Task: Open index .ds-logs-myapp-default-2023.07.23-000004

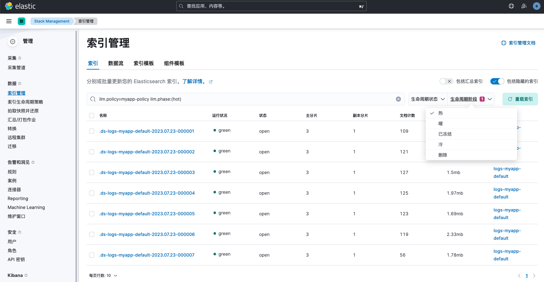Action: (x=147, y=193)
